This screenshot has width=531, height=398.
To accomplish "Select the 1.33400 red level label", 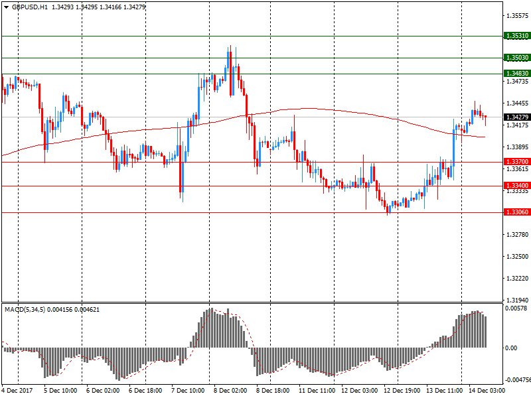I will [x=517, y=186].
